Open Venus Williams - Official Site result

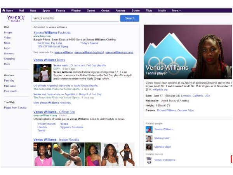coord(54,112)
